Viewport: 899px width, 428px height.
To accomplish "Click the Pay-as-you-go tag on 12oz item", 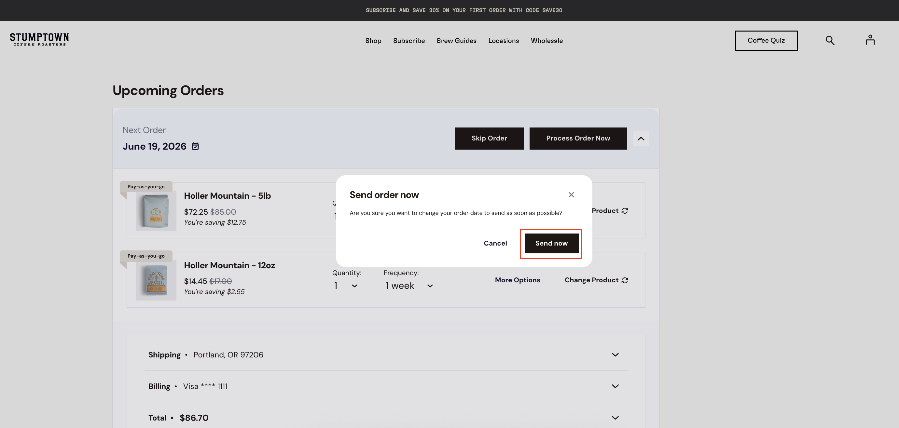I will (146, 256).
